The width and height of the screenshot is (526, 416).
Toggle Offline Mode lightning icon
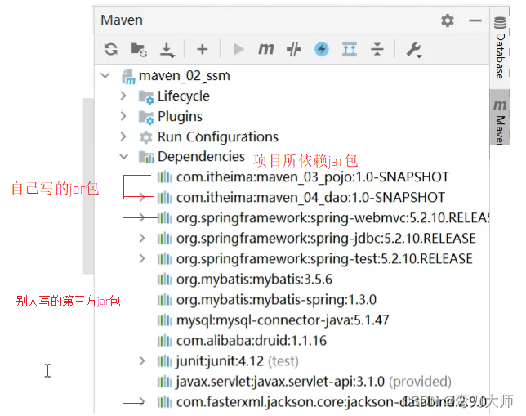[322, 49]
